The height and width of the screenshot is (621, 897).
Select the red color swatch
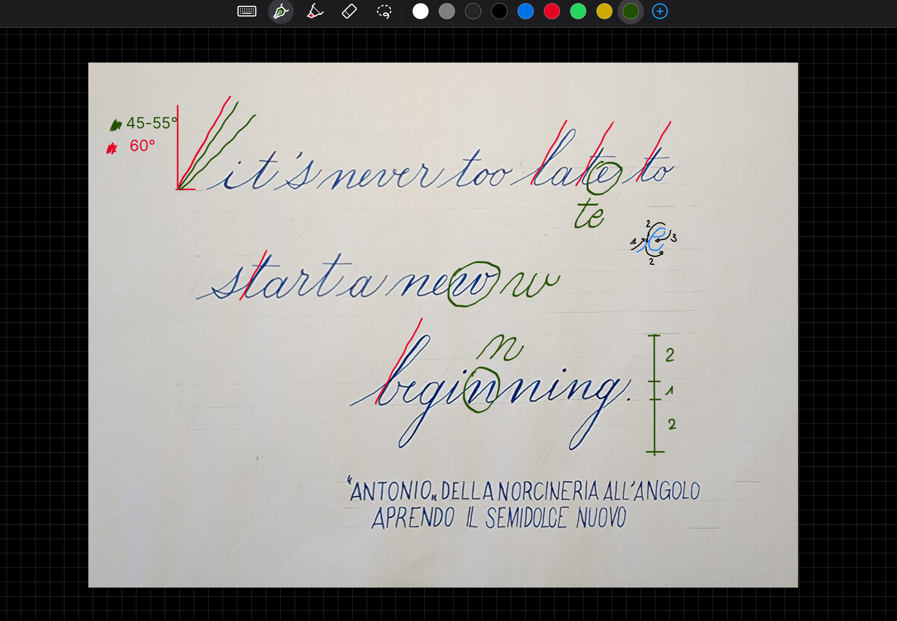[552, 11]
